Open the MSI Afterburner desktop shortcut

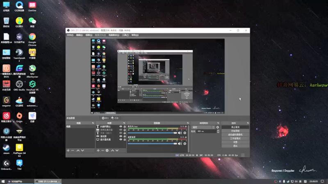(32, 71)
